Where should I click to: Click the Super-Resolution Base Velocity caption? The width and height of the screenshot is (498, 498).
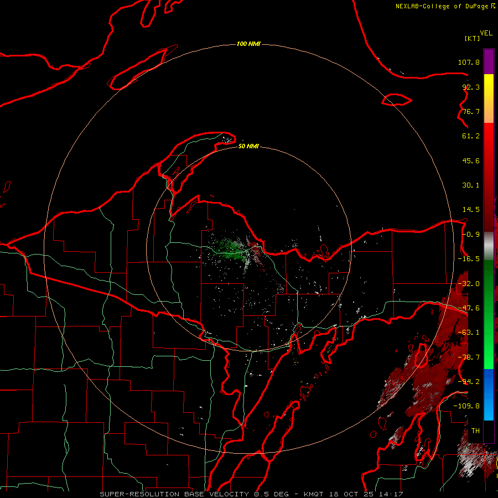pyautogui.click(x=252, y=494)
